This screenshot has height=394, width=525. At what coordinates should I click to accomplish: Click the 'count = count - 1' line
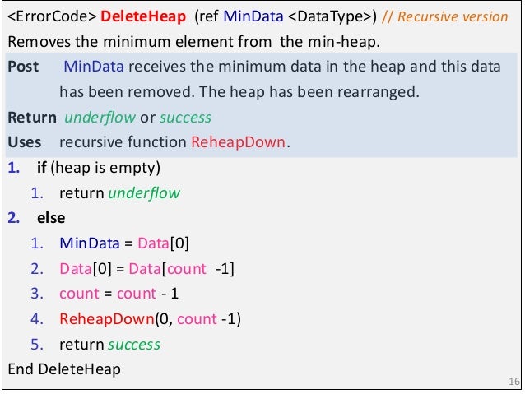tap(118, 294)
